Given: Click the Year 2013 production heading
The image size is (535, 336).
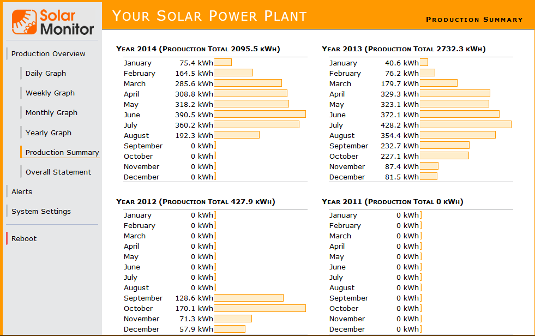Looking at the screenshot, I should (404, 49).
